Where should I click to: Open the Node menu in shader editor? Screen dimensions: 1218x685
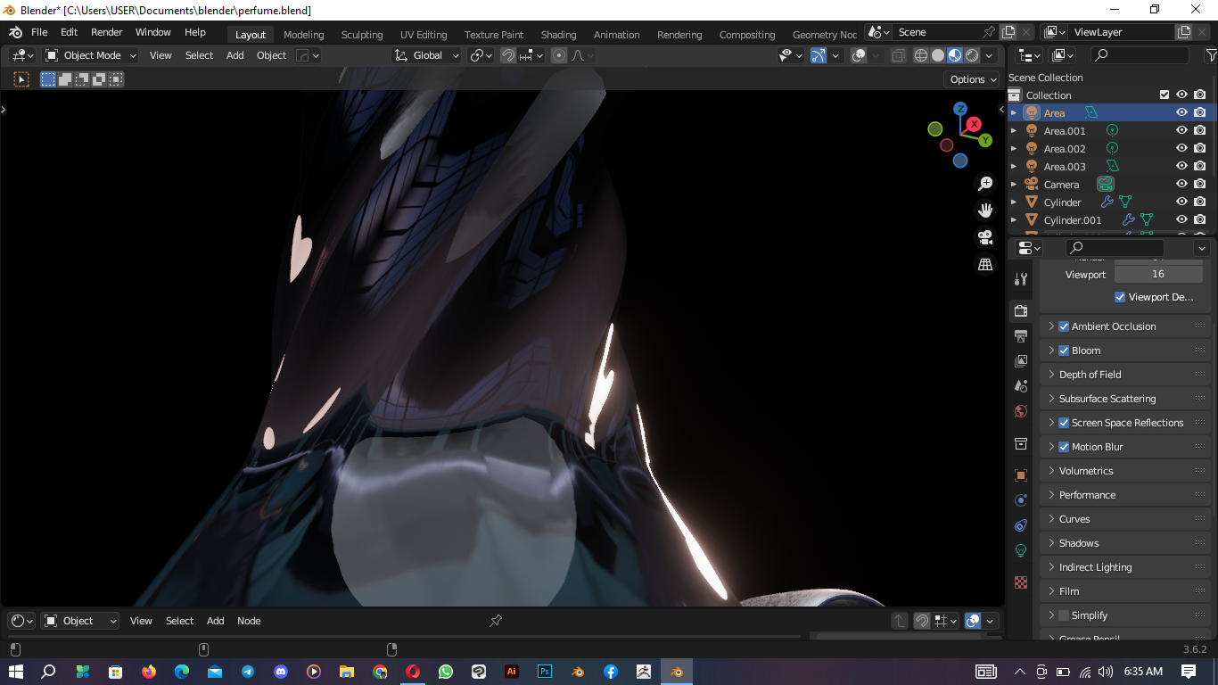tap(249, 621)
